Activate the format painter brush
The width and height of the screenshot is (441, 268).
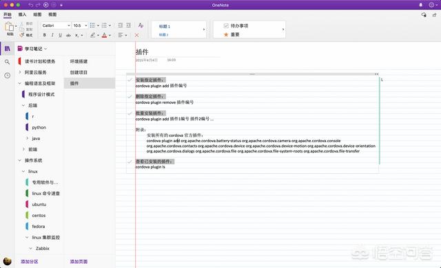pos(21,35)
